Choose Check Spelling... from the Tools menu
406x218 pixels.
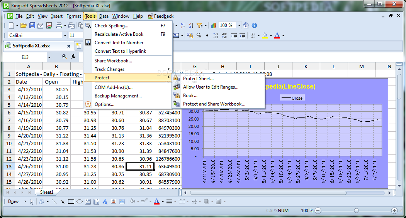(x=128, y=25)
